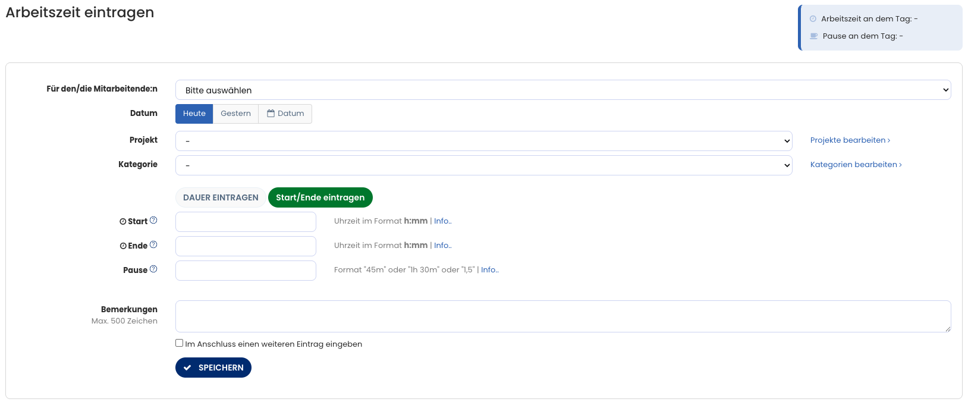Click coffee cup icon beside Pause an dem Tag
965x405 pixels.
point(813,36)
